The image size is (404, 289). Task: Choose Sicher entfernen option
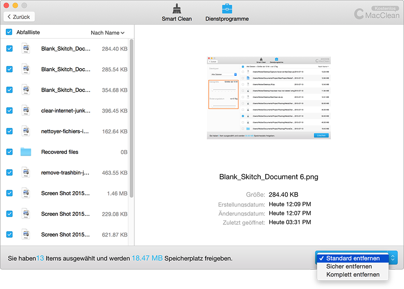point(353,266)
